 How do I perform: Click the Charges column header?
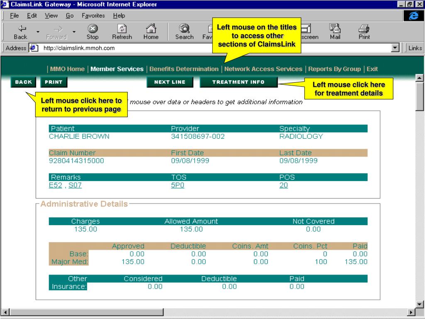click(85, 221)
